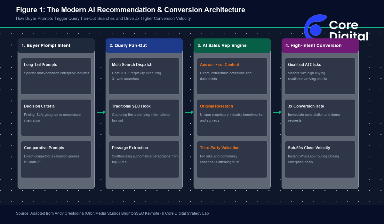This screenshot has height=224, width=384.
Task: Click text 'Direct, extractable definitions and'
Action: pyautogui.click(x=226, y=73)
